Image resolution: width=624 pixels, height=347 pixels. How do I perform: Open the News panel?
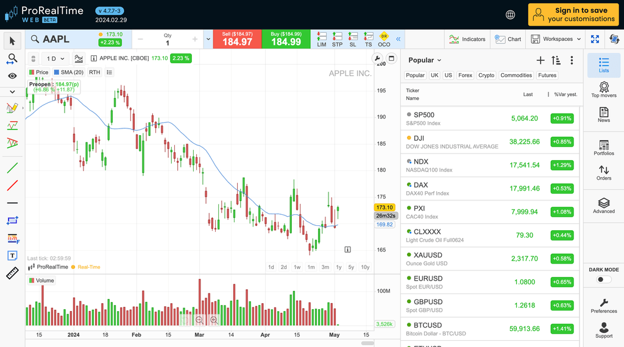603,114
